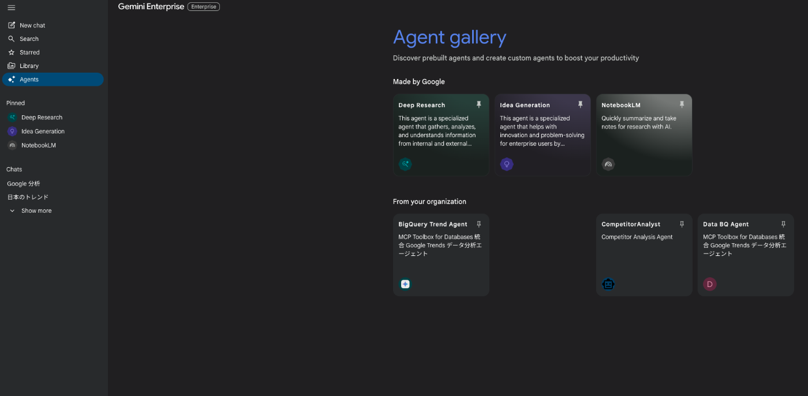Click pinned NotebookLM icon in sidebar
The image size is (808, 396).
[12, 145]
